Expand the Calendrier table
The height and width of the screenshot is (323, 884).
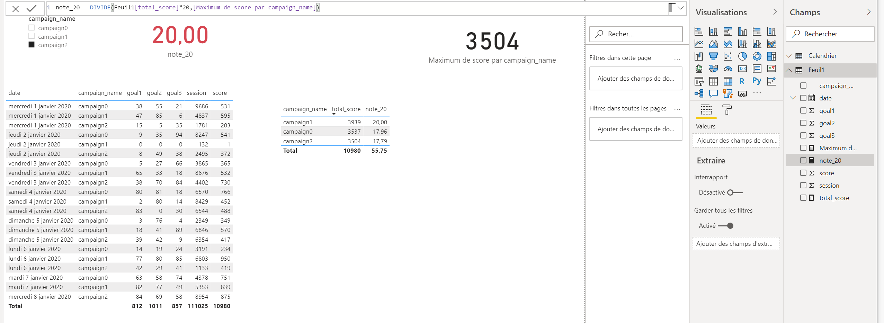click(789, 56)
